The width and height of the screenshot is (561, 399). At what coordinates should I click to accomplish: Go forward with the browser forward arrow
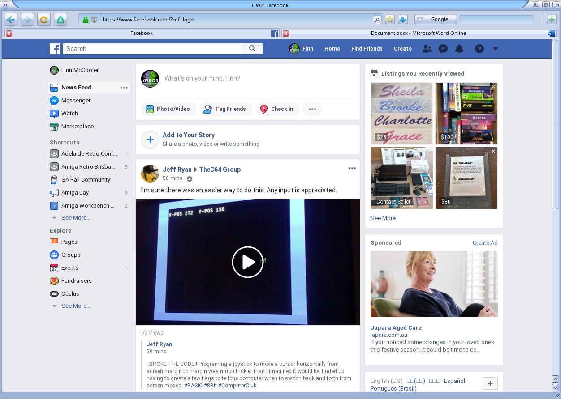[27, 19]
